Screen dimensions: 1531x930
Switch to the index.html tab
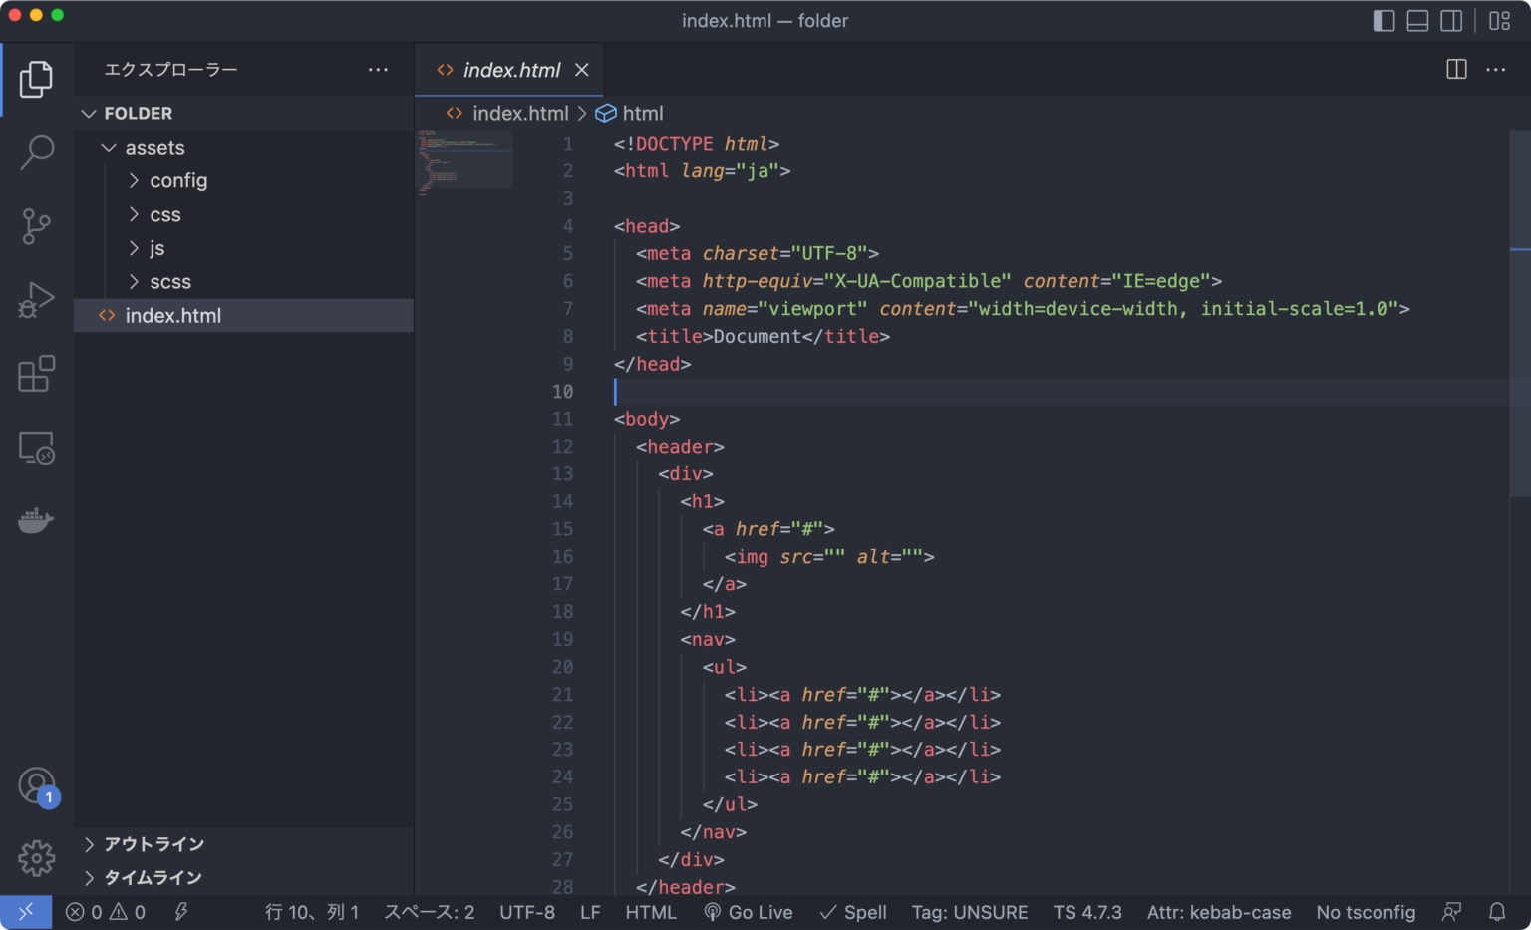coord(509,70)
